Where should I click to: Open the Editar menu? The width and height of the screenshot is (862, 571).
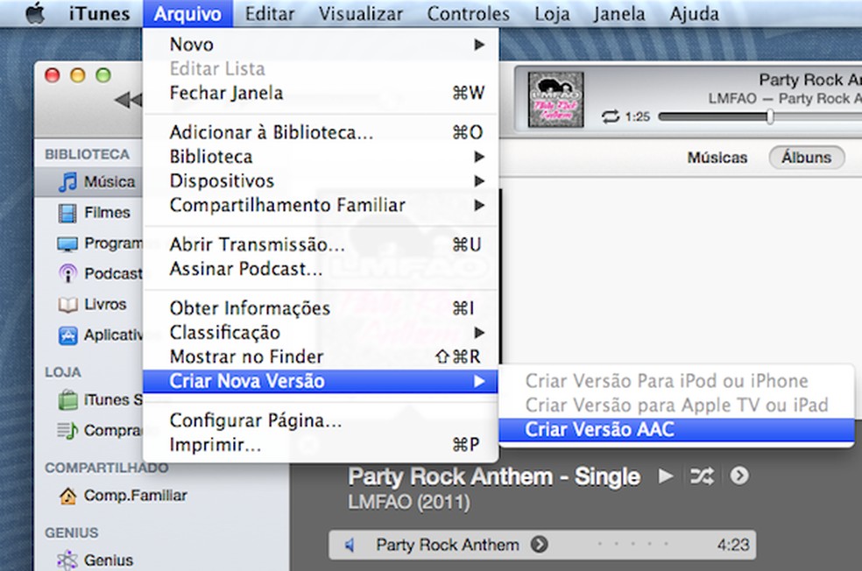pyautogui.click(x=270, y=14)
